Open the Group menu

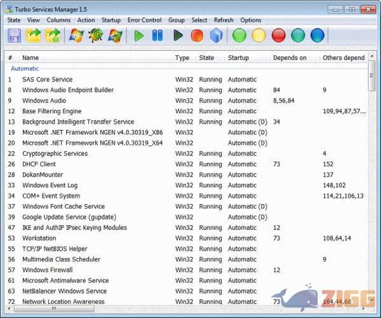point(177,20)
